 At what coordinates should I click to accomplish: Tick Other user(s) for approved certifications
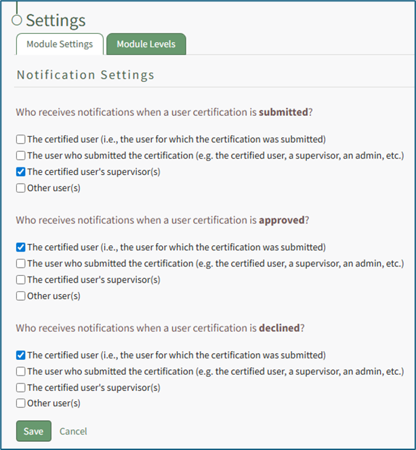tap(21, 295)
